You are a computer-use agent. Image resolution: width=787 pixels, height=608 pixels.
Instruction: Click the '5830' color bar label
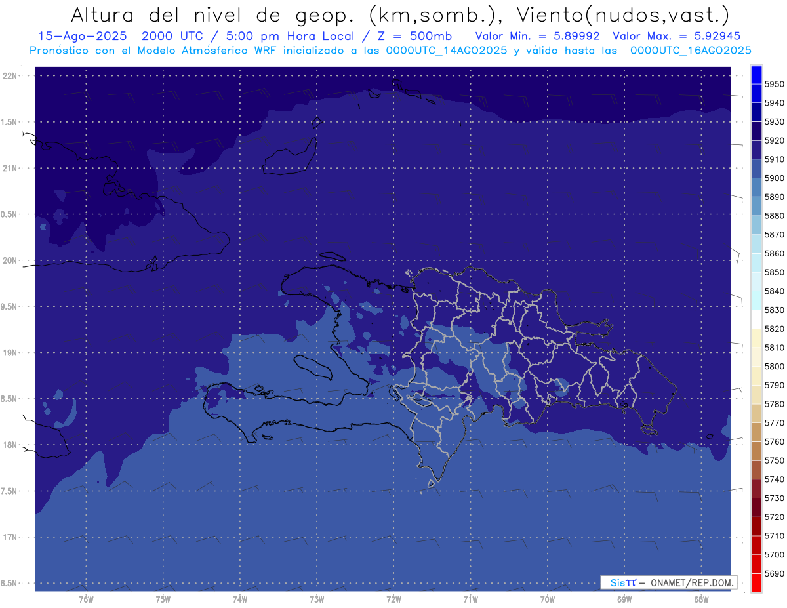774,310
